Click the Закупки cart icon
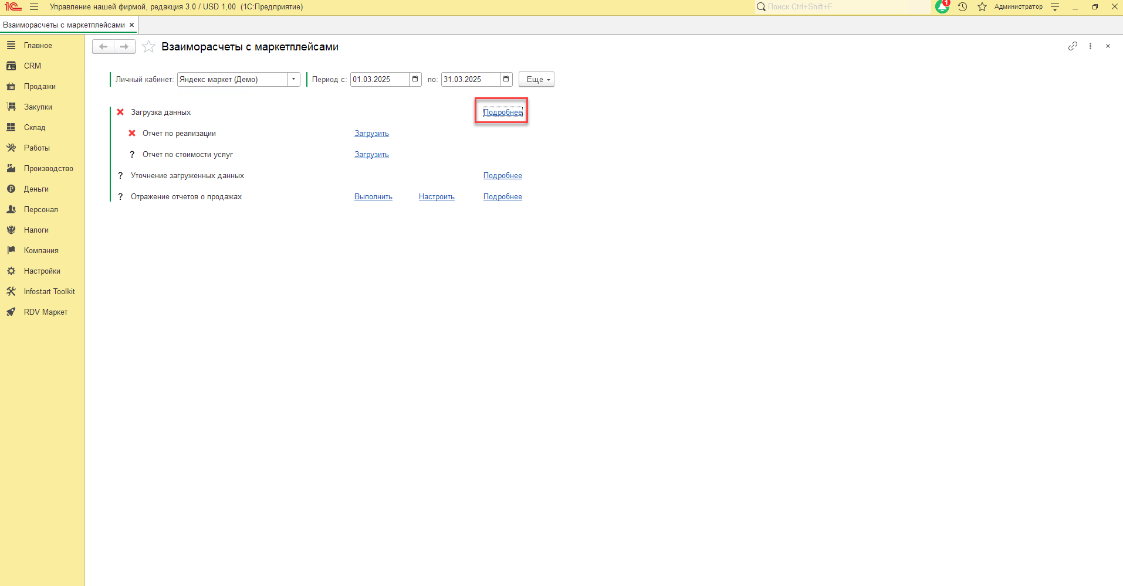1123x586 pixels. [11, 107]
